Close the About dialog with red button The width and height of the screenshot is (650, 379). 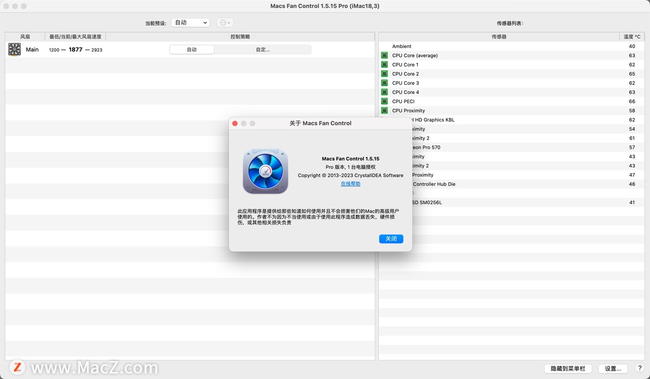pyautogui.click(x=235, y=123)
